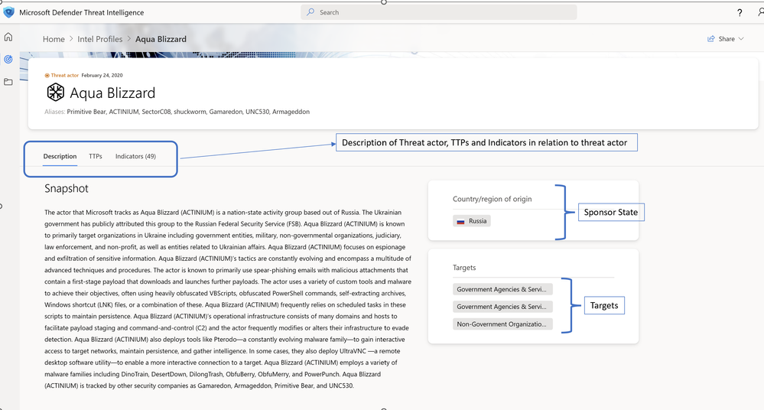The image size is (764, 410).
Task: Switch to the Description tab
Action: point(60,157)
